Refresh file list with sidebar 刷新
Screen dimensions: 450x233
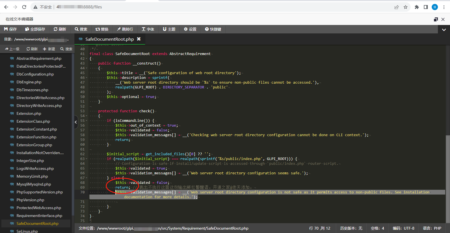pos(32,49)
